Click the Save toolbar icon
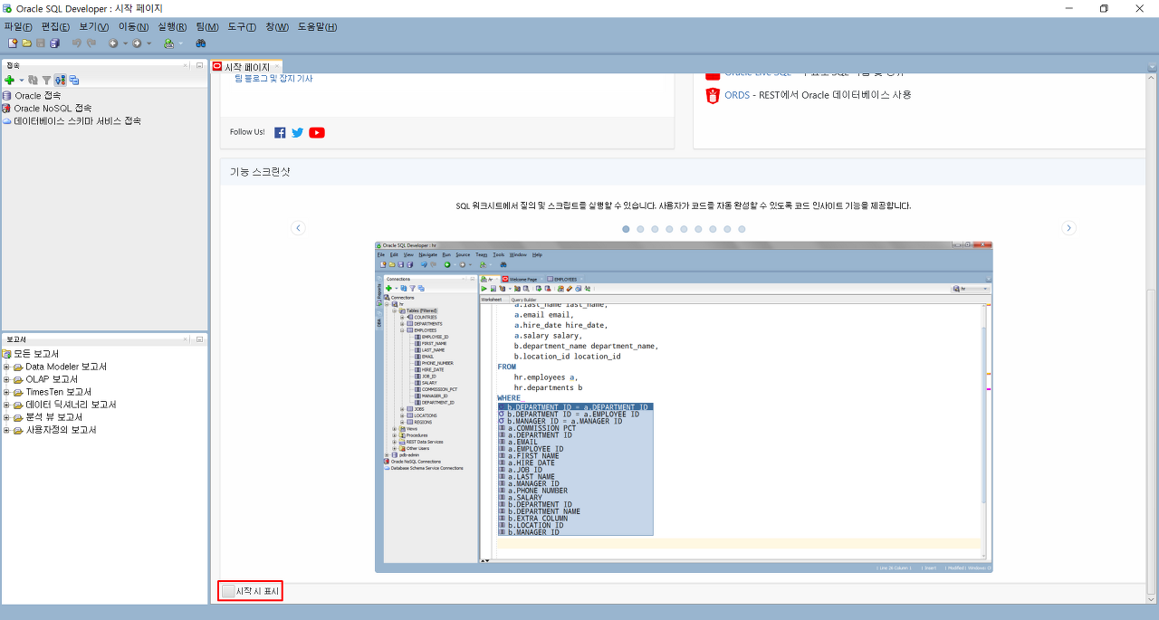This screenshot has width=1159, height=620. click(x=41, y=43)
